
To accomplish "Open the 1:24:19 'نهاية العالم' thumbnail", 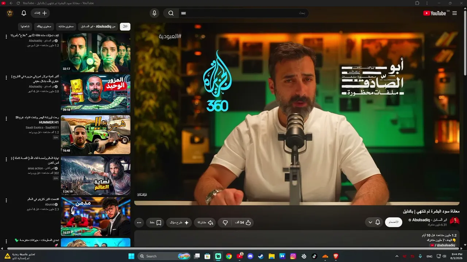I will (x=96, y=176).
